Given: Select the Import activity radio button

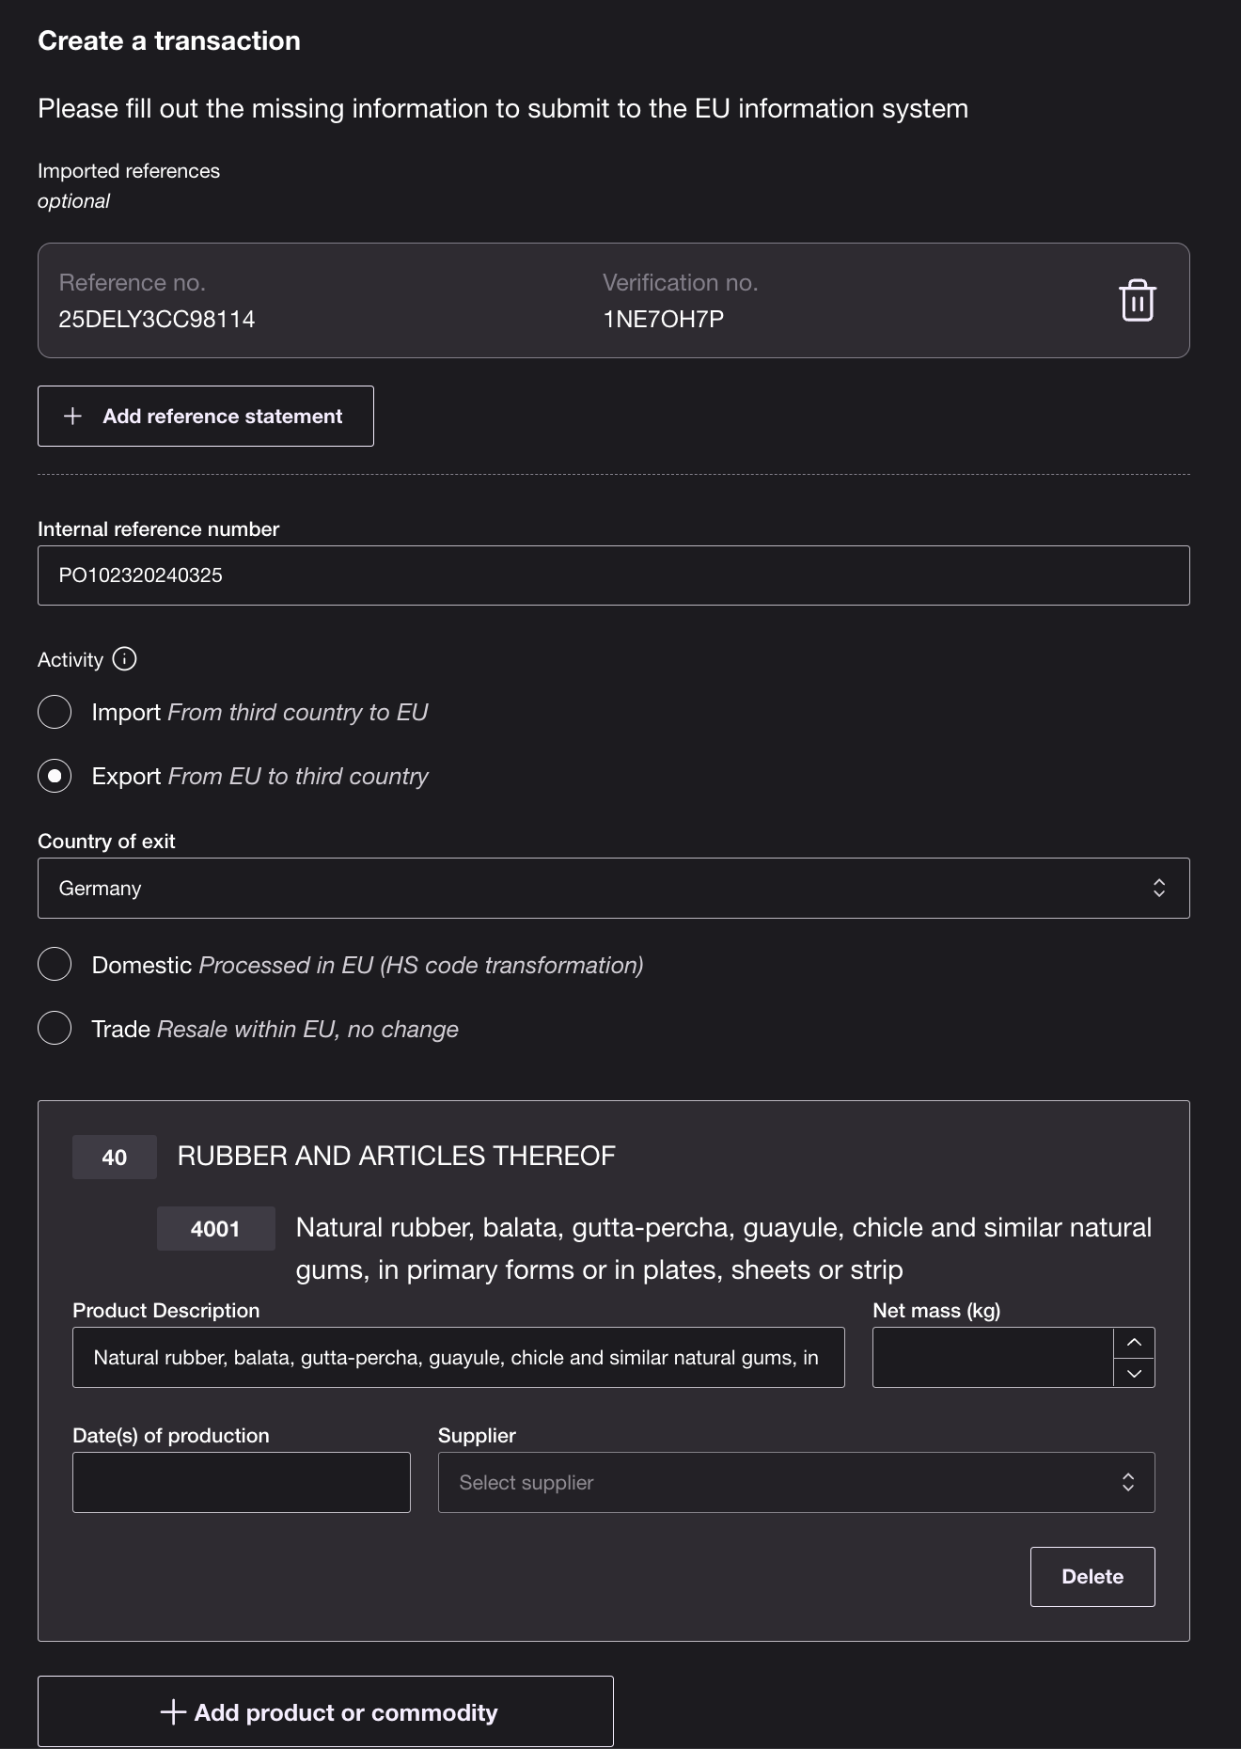Looking at the screenshot, I should (55, 712).
